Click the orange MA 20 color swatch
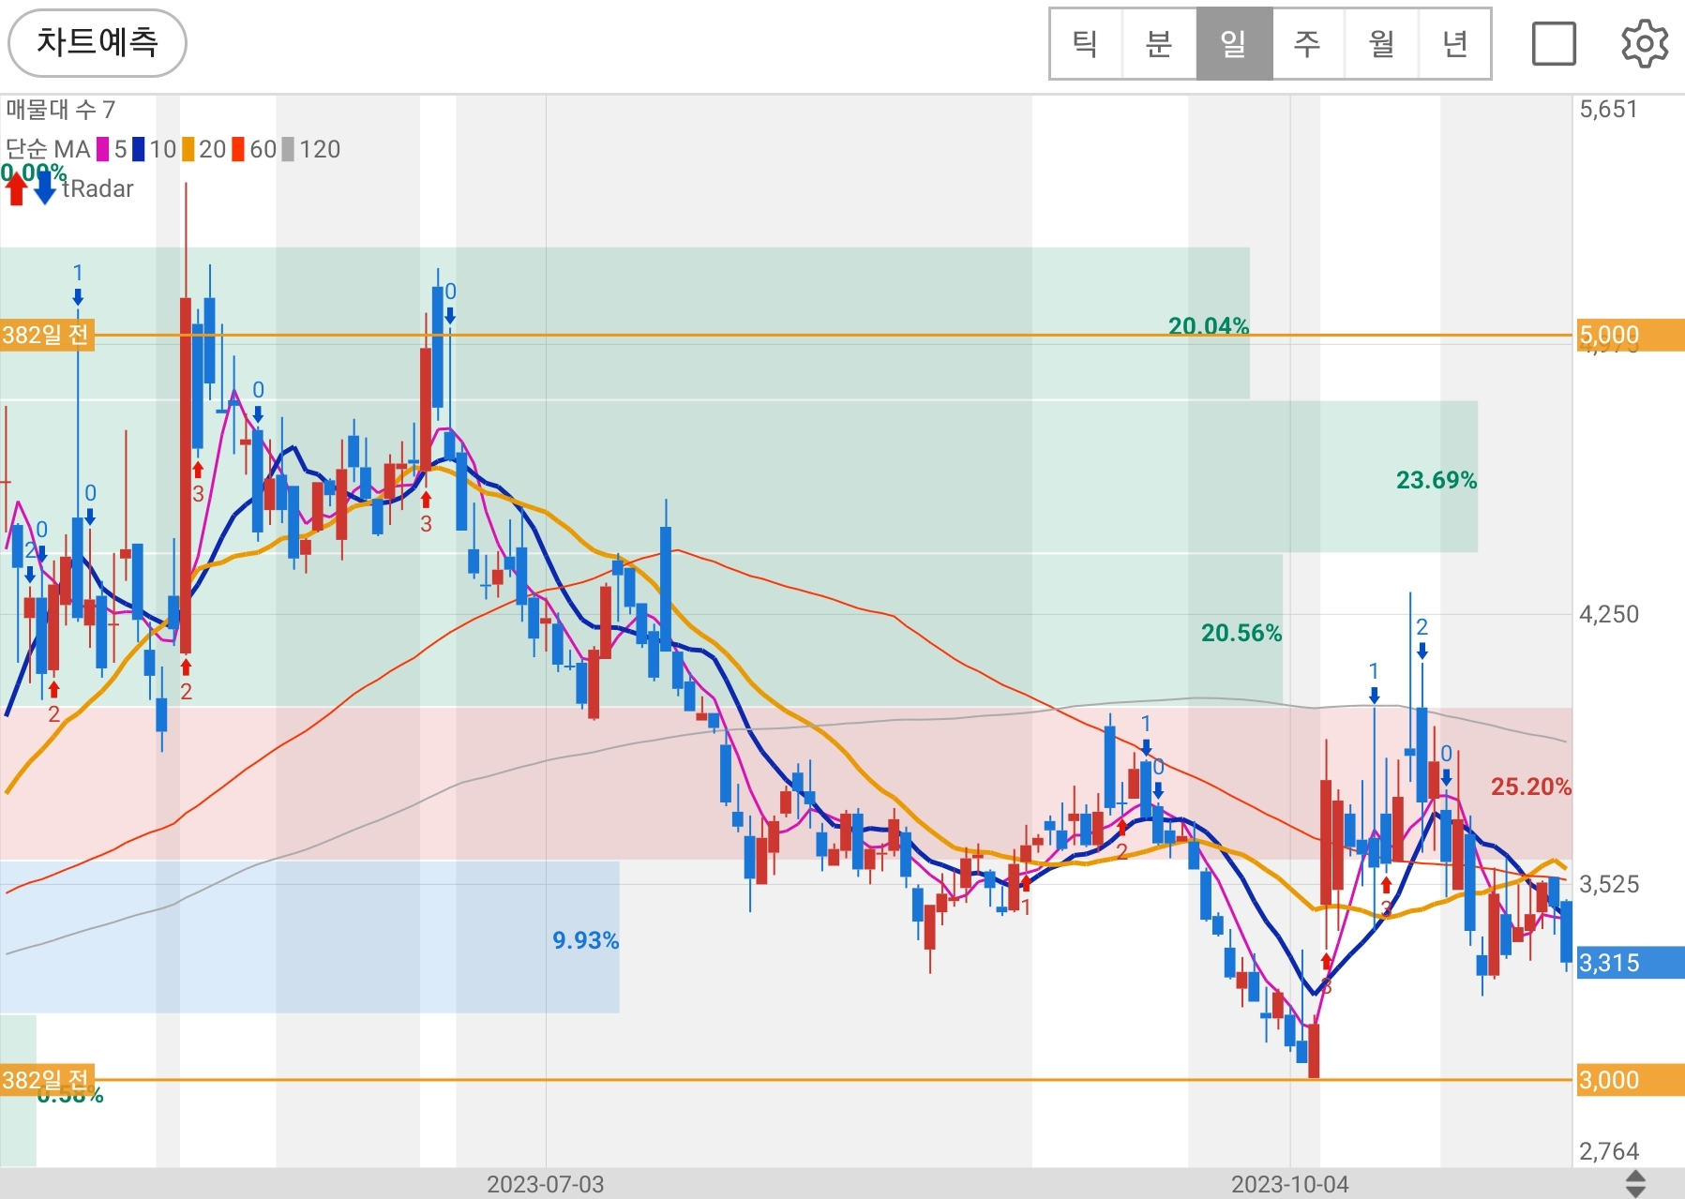Viewport: 1685px width, 1199px height. (188, 149)
